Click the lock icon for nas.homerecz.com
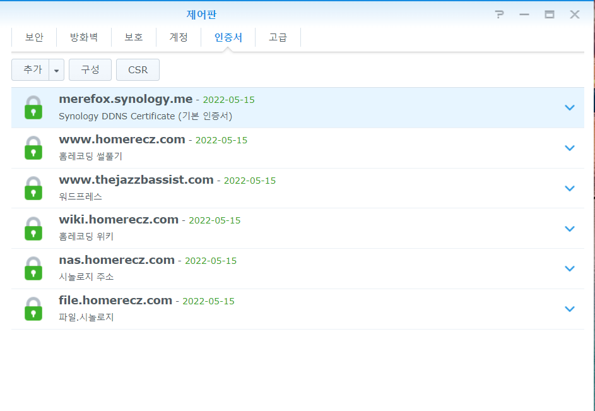This screenshot has width=595, height=411. coord(33,268)
